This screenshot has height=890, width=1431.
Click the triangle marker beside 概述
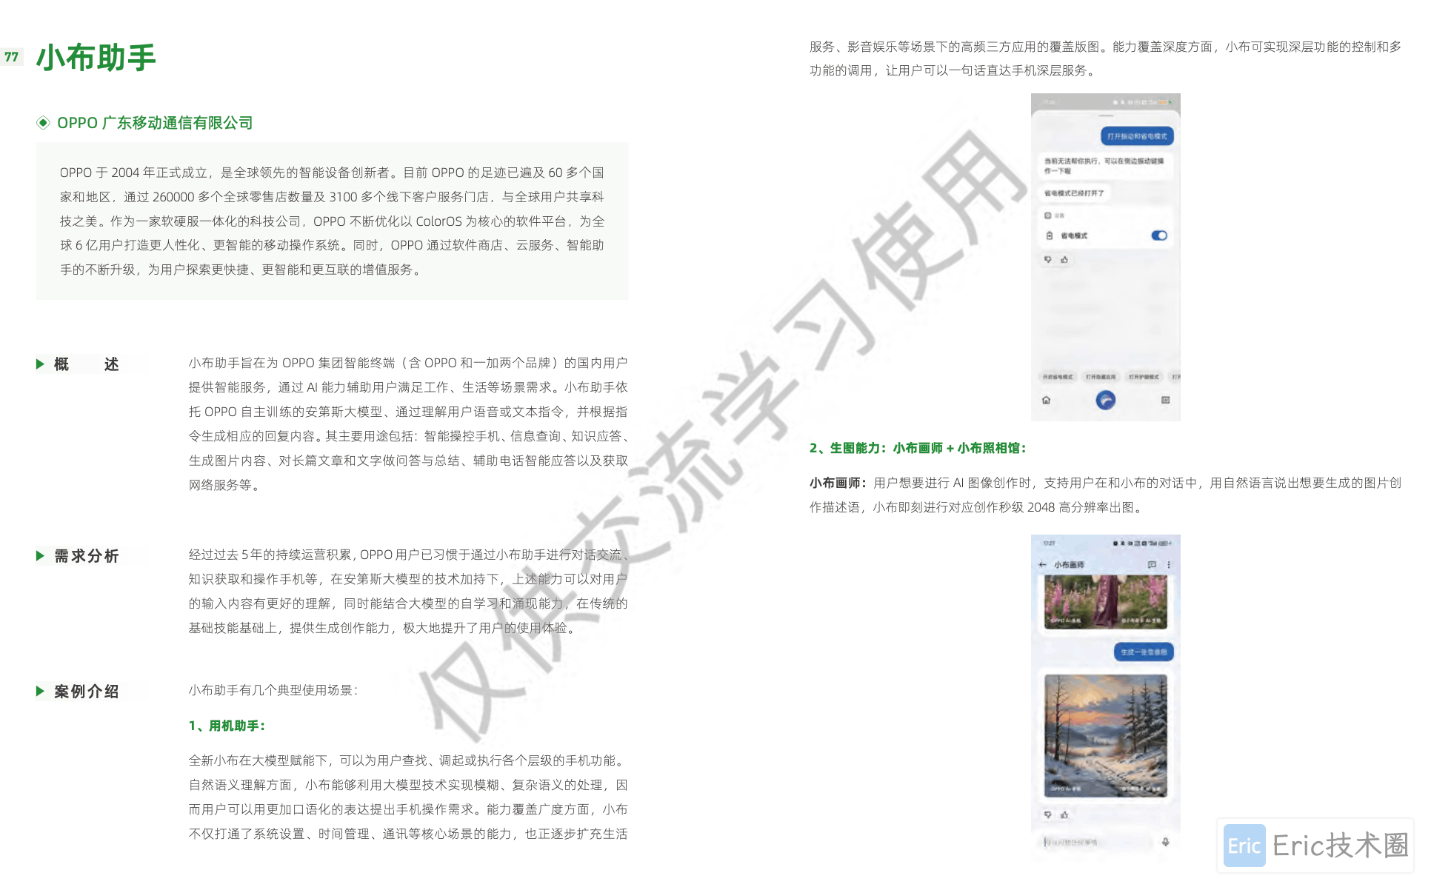tap(40, 364)
